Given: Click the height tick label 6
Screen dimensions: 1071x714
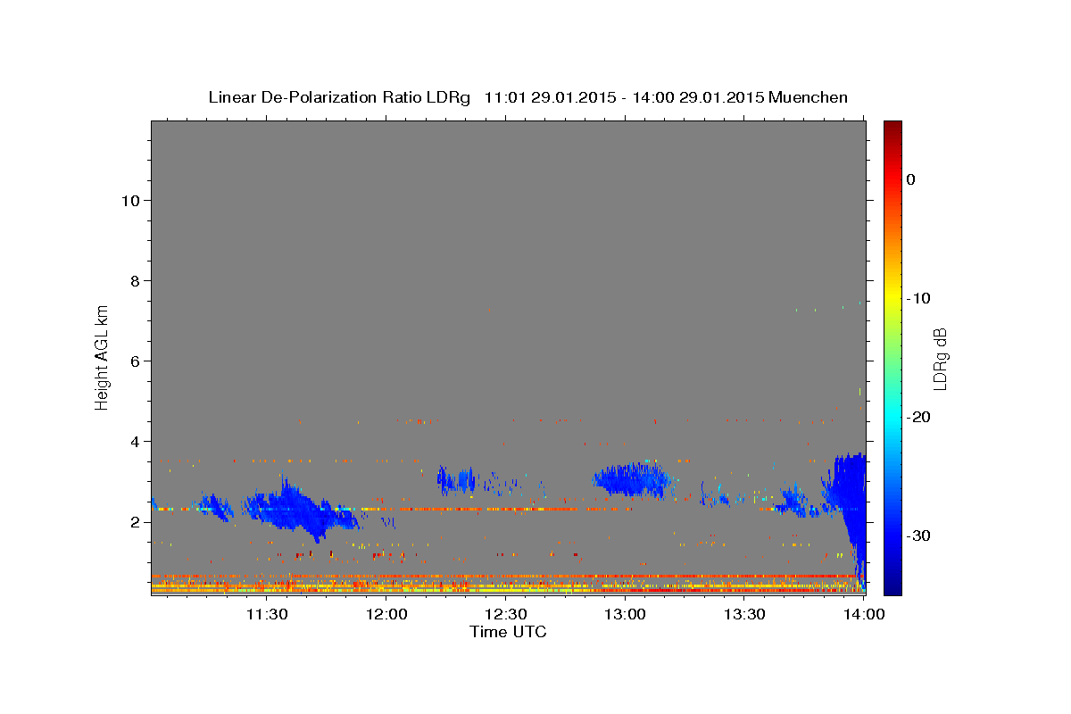Looking at the screenshot, I should coord(135,361).
